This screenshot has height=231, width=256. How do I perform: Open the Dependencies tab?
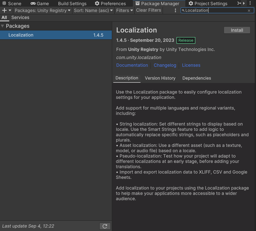click(x=196, y=78)
